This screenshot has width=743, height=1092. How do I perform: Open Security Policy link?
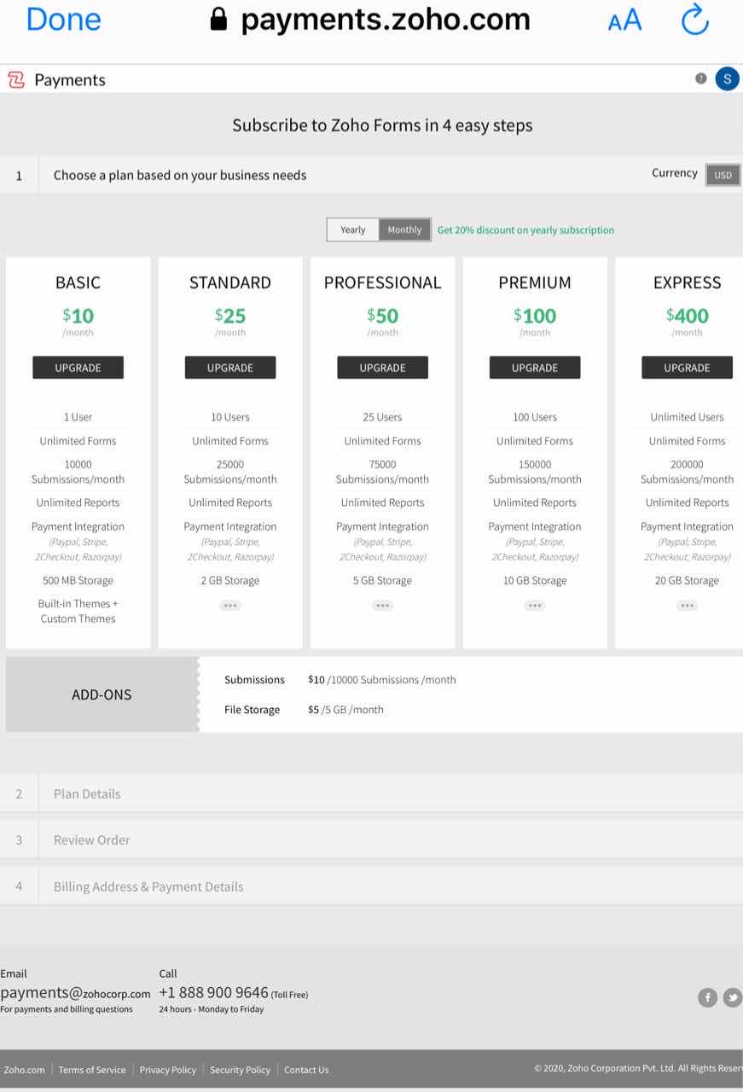pos(240,1070)
